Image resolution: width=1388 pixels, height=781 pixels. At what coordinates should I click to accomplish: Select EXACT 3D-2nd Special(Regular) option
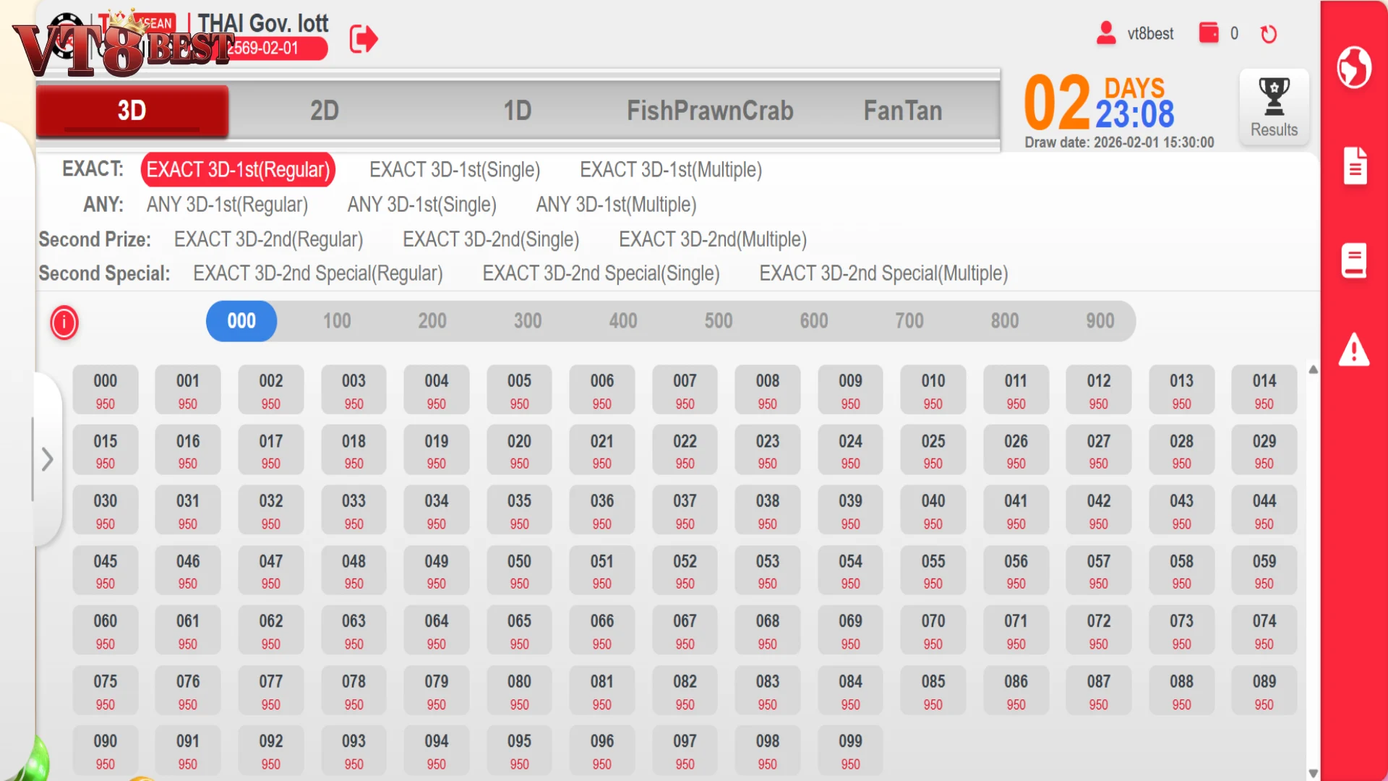point(318,273)
